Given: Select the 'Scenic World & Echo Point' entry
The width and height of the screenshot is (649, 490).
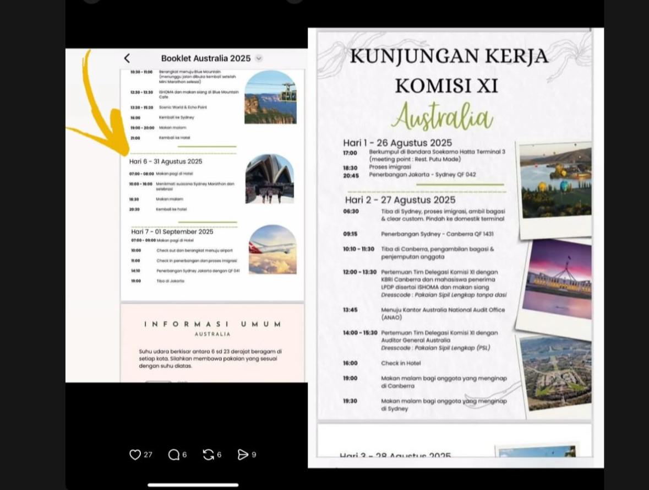Looking at the screenshot, I should tap(183, 107).
